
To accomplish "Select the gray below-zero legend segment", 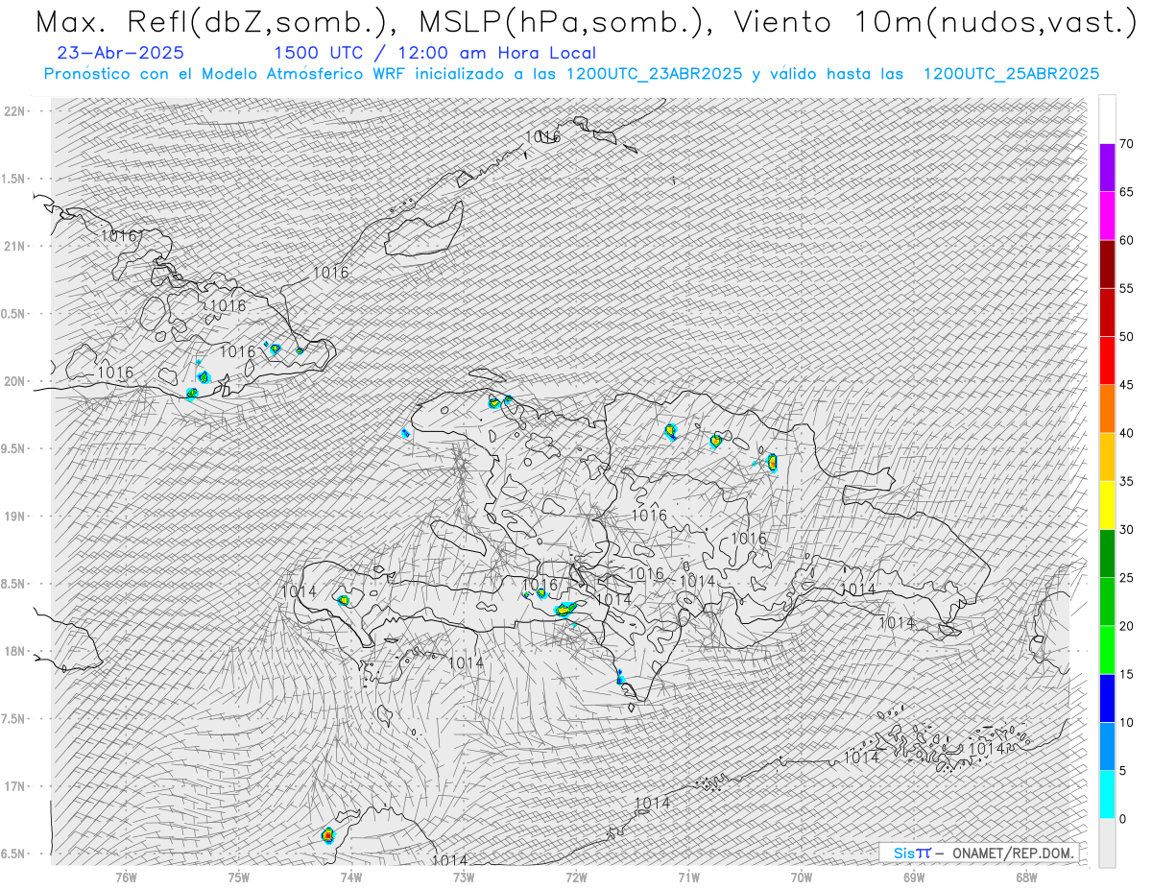I will pos(1107,843).
